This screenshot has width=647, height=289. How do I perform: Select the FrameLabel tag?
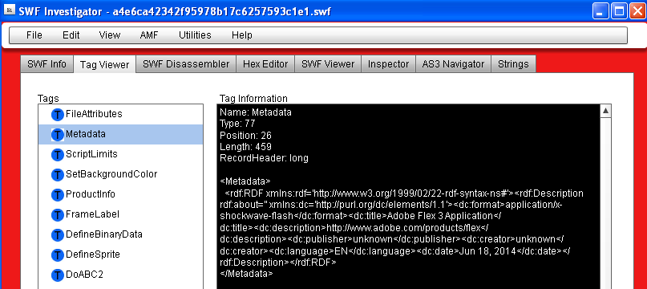tap(120, 214)
